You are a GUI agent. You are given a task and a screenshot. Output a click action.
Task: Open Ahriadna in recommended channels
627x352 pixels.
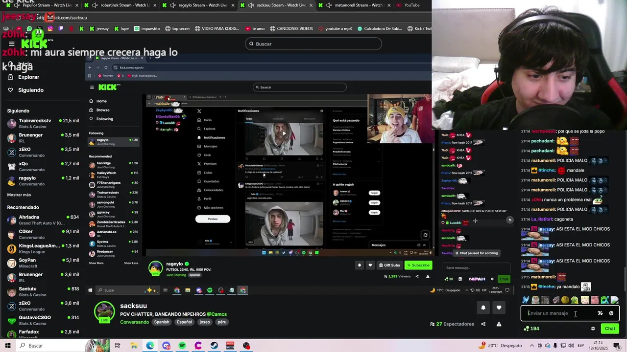[43, 220]
